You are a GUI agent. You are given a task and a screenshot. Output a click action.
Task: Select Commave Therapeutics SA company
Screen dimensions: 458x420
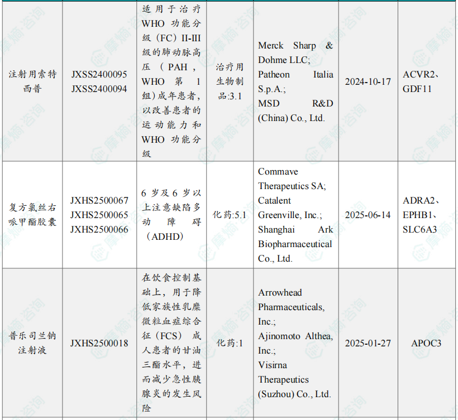tap(292, 179)
